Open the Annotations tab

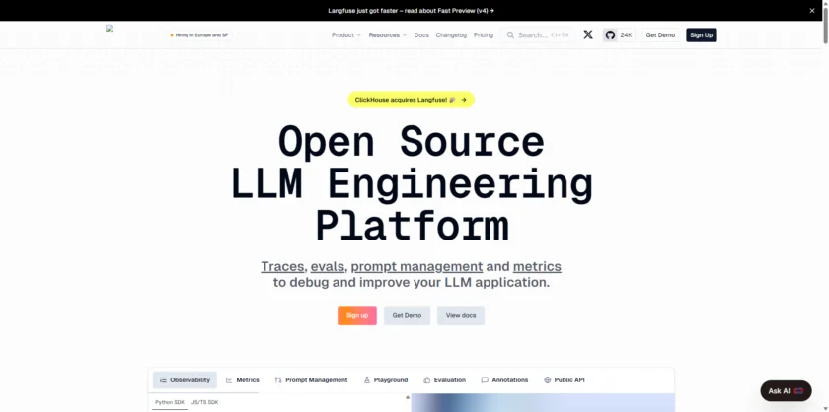tap(504, 379)
